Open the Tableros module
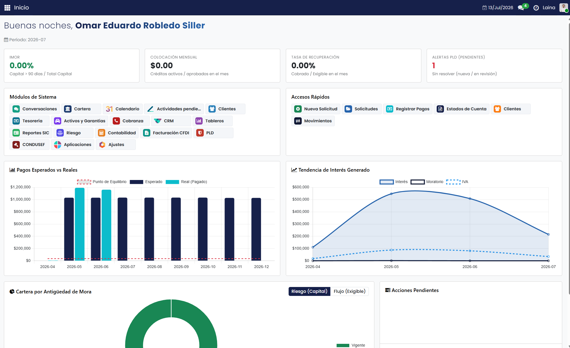This screenshot has height=348, width=570. [x=212, y=121]
